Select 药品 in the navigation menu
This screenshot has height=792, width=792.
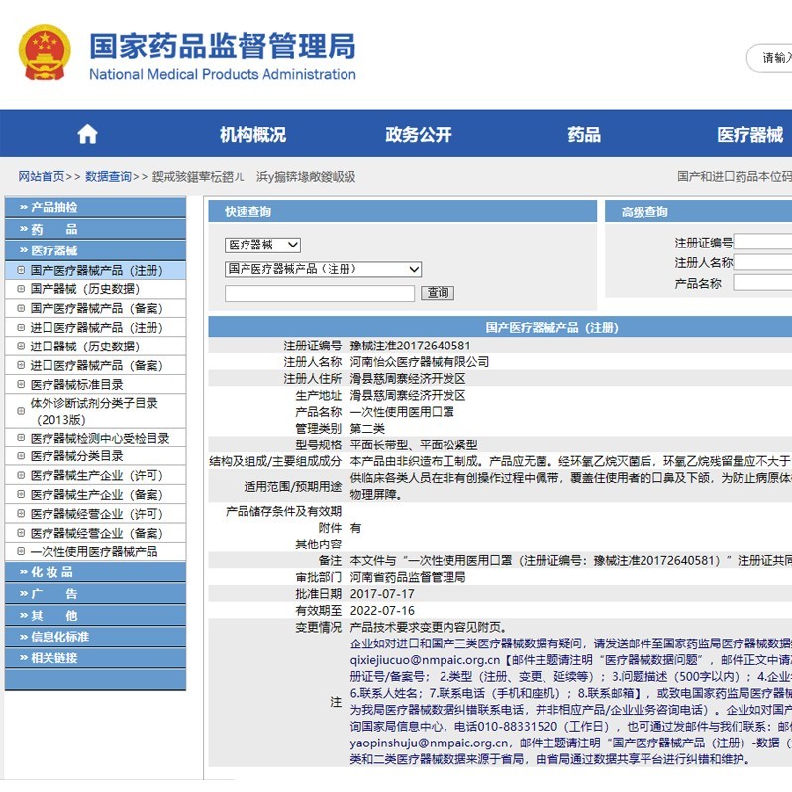(x=584, y=135)
